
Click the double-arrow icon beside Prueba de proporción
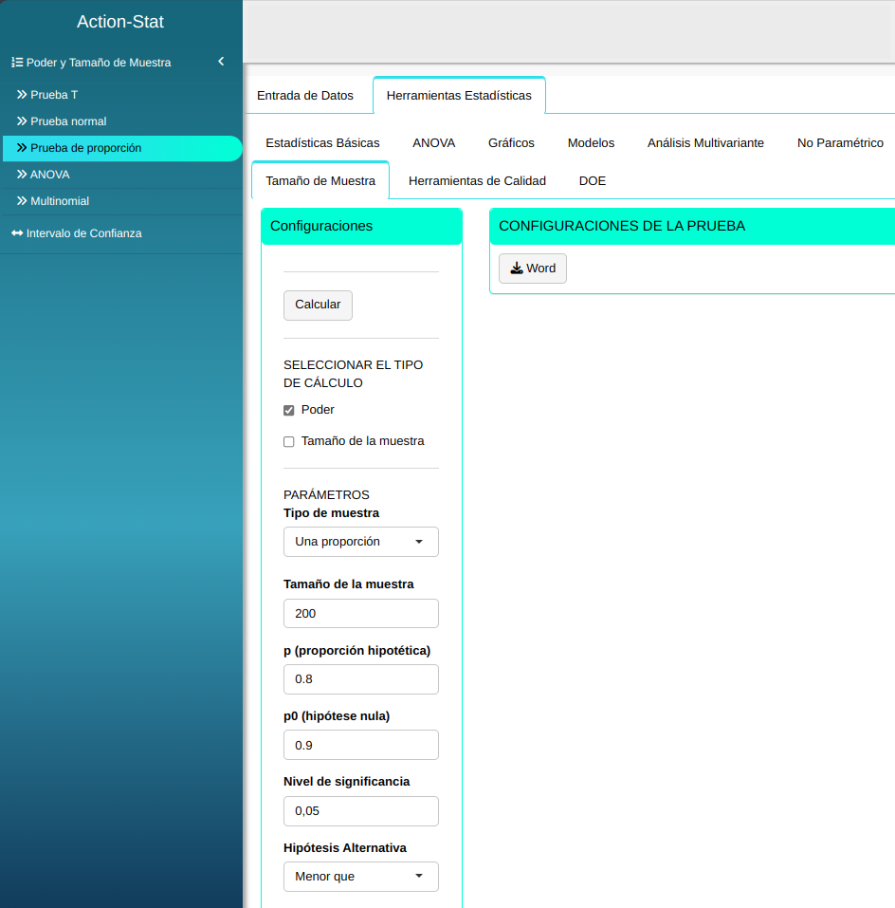click(x=22, y=148)
